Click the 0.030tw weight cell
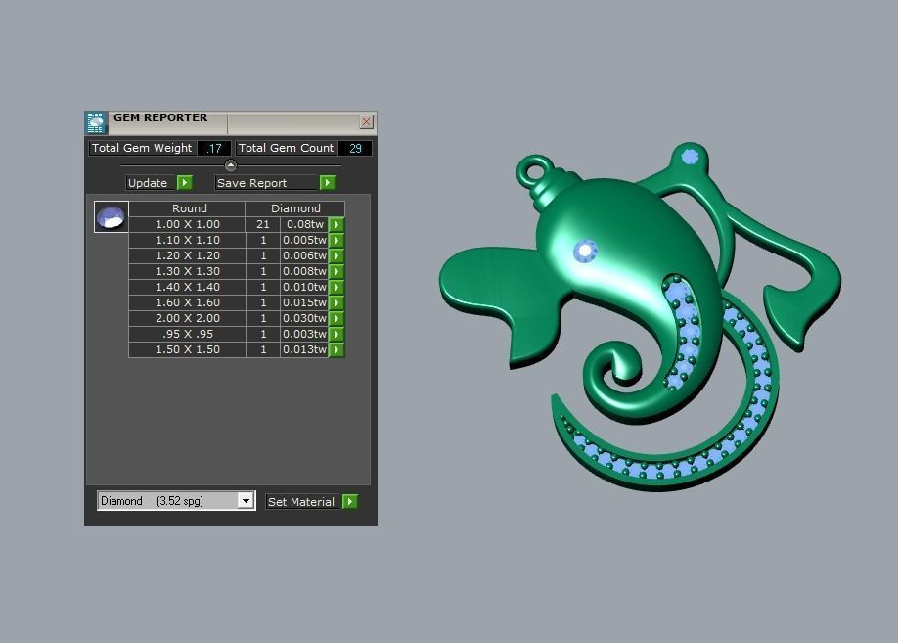The width and height of the screenshot is (898, 643). (x=304, y=318)
